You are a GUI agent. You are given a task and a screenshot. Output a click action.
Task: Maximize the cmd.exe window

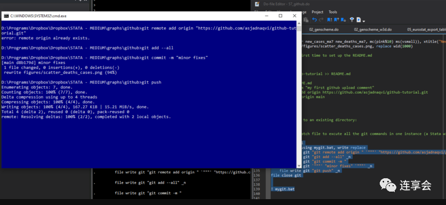[x=280, y=16]
